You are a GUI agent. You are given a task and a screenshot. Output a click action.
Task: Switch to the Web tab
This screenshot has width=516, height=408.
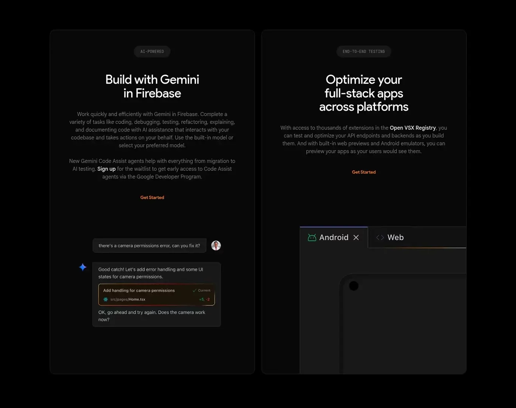(x=395, y=237)
